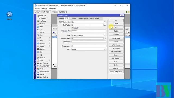Open MetaROUTER in sidebar

click(x=44, y=66)
